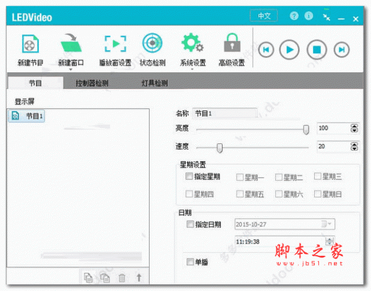Check the 星期二 checkbox
This screenshot has height=291, width=371.
[x=279, y=177]
